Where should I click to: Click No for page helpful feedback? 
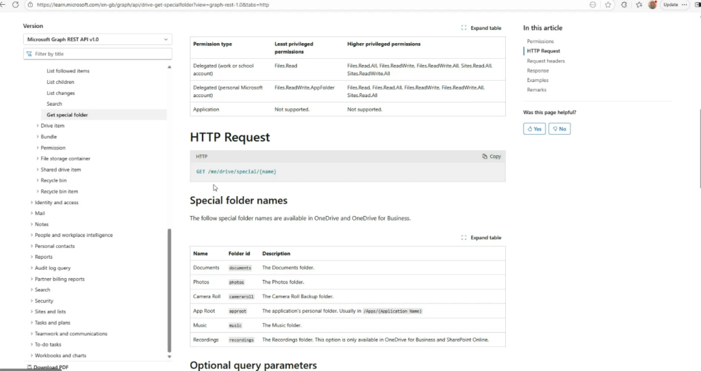coord(559,129)
